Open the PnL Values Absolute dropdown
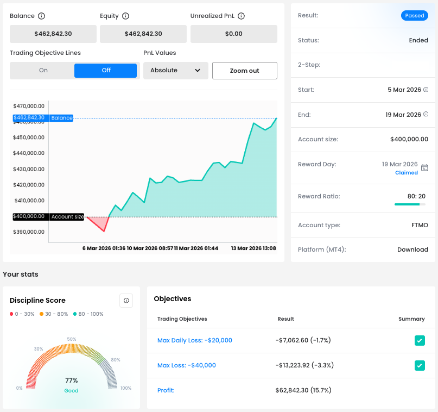 [x=175, y=71]
